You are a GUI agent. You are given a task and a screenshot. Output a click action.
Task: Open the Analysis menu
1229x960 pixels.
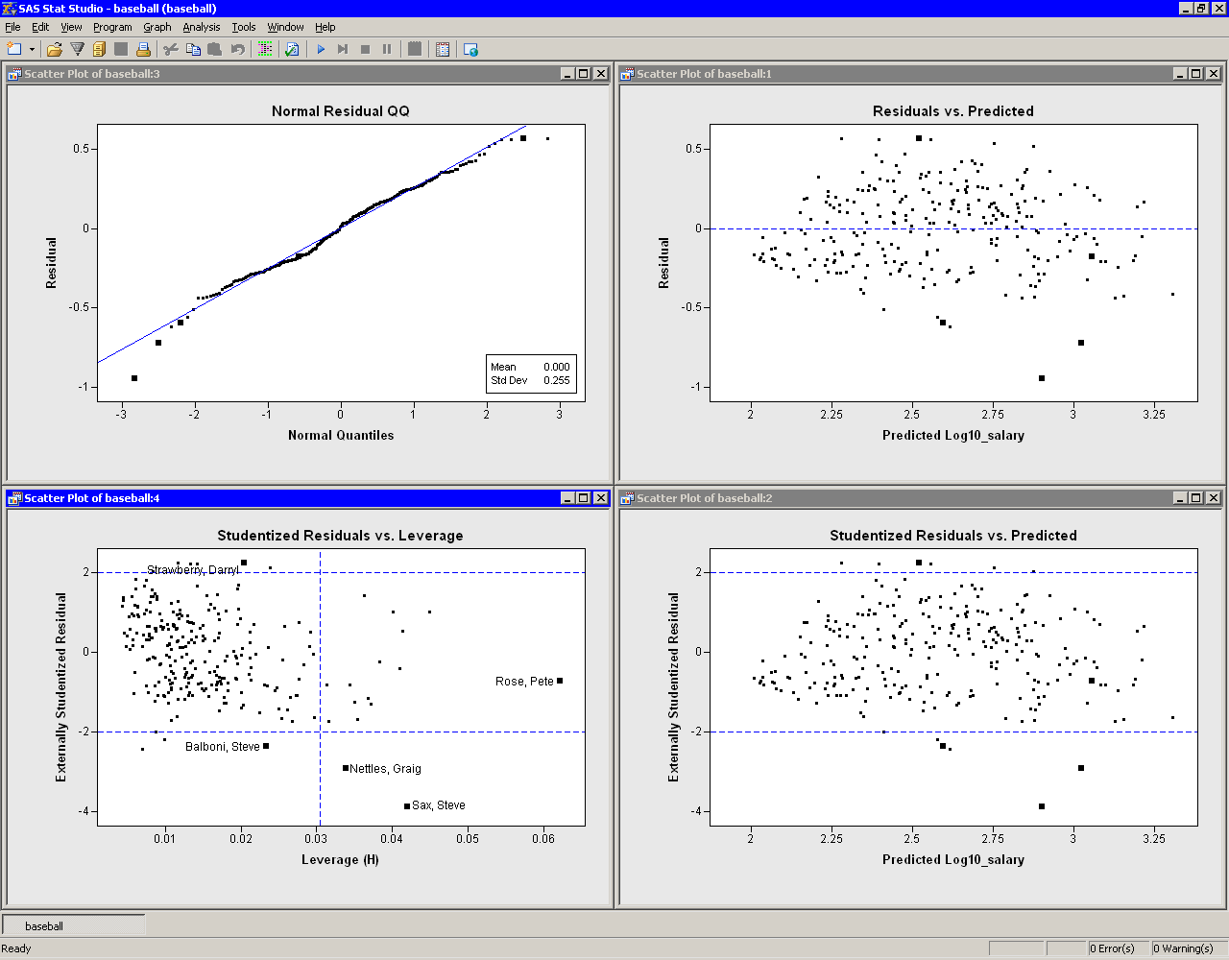[202, 27]
